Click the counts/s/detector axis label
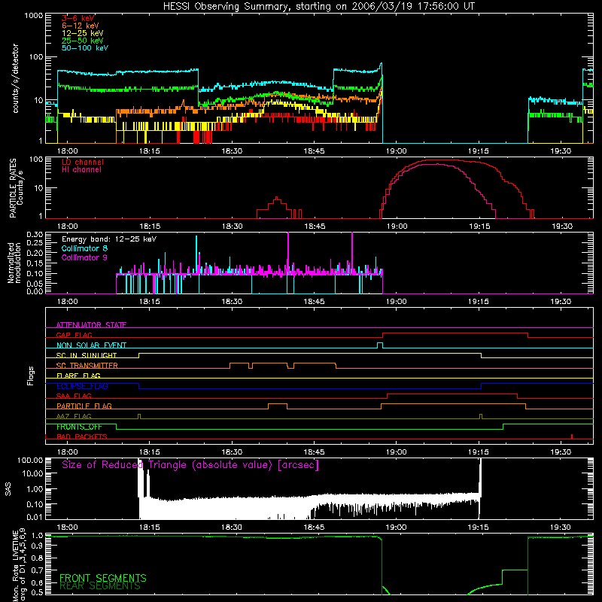602x602 pixels. tap(16, 78)
